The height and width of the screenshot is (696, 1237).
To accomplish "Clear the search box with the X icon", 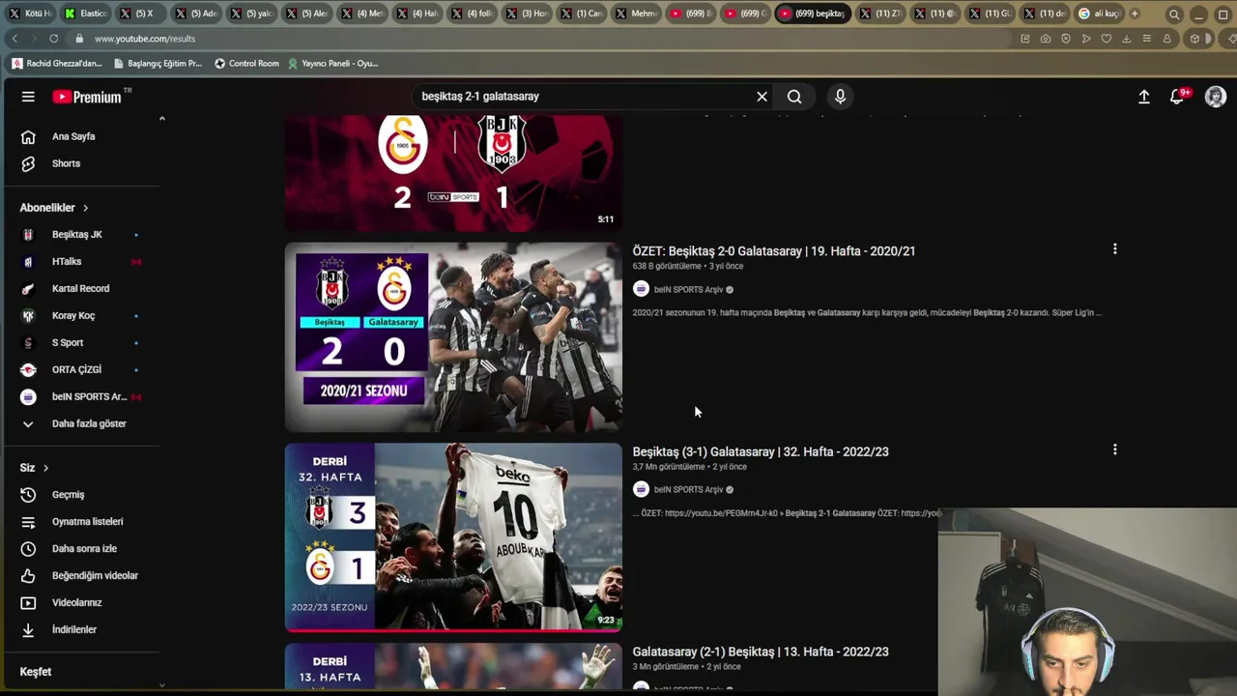I will [x=762, y=97].
